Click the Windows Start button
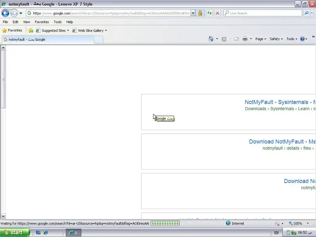This screenshot has height=237, width=316. (15, 232)
